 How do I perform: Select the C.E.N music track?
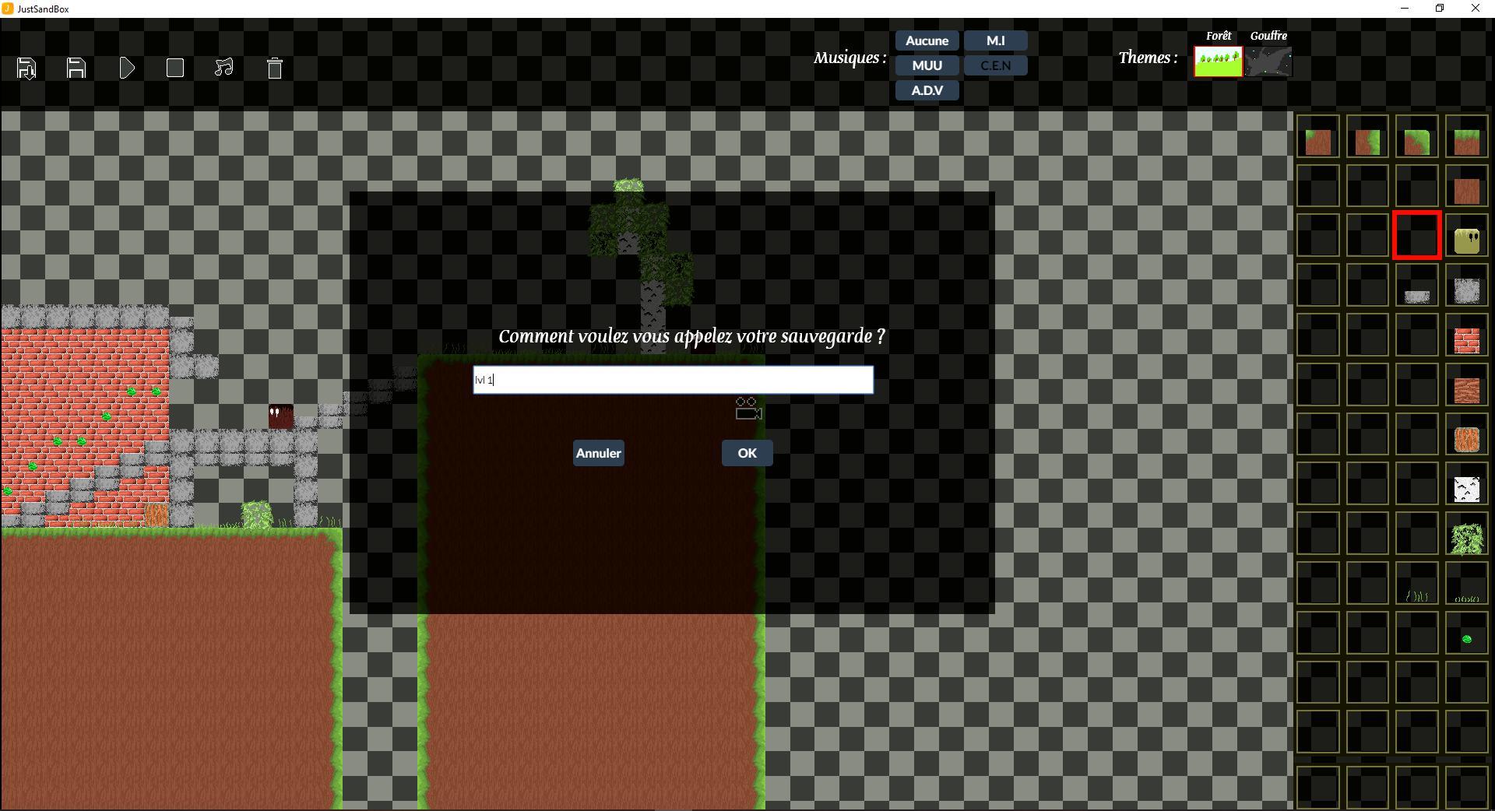pyautogui.click(x=995, y=65)
